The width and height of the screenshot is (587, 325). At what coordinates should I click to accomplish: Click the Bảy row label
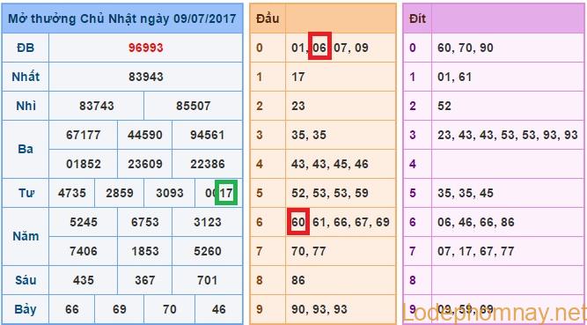click(26, 310)
